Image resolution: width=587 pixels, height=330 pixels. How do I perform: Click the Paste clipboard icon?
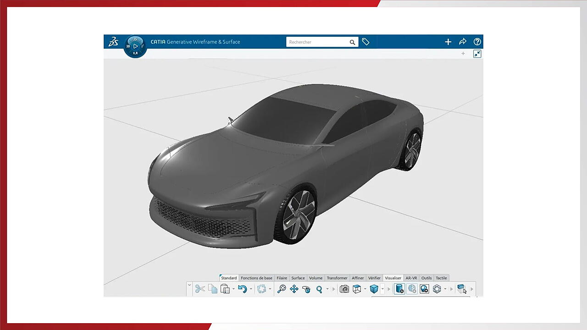coord(225,289)
